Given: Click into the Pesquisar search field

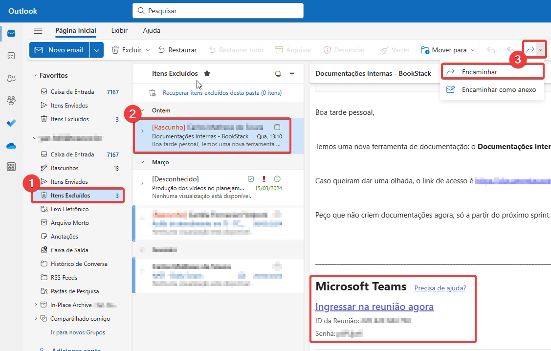Looking at the screenshot, I should point(218,11).
